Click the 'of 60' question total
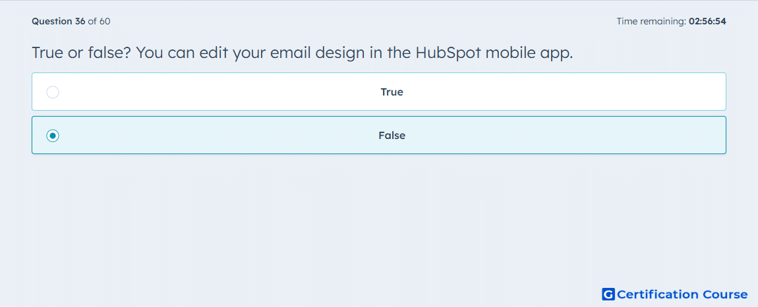The width and height of the screenshot is (758, 307). point(99,21)
